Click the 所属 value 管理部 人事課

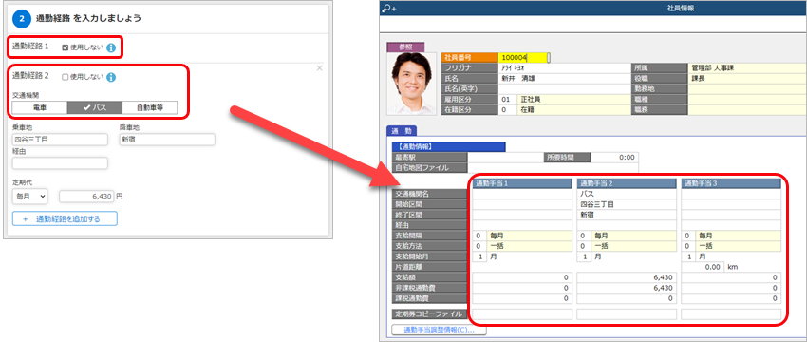(x=748, y=68)
